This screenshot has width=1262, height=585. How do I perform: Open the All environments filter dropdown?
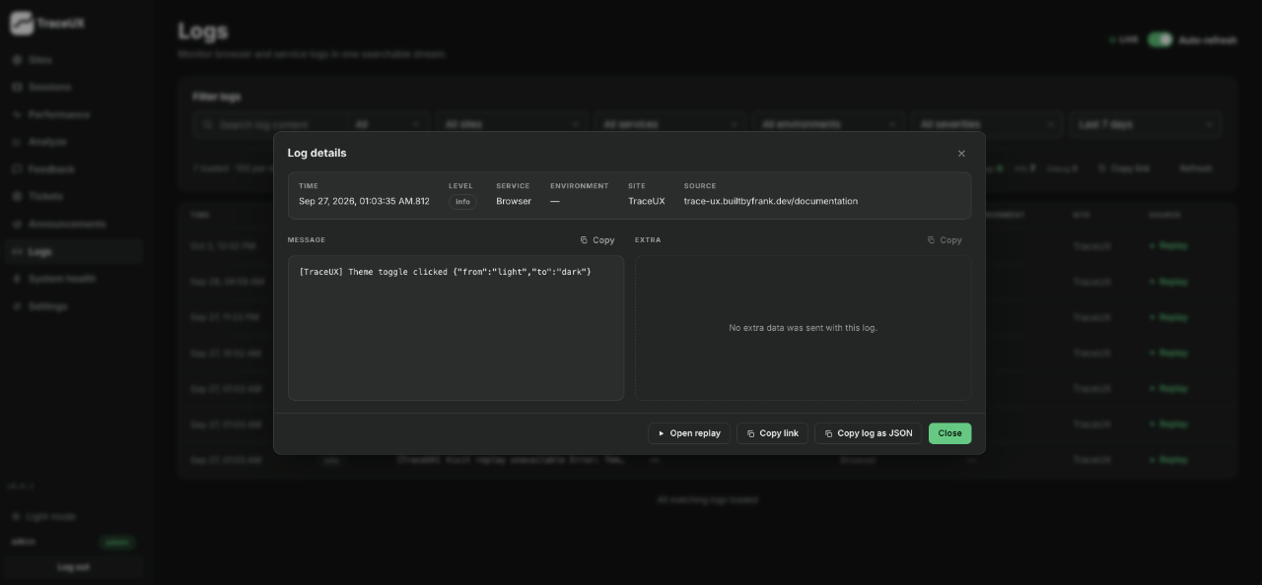[x=828, y=125]
